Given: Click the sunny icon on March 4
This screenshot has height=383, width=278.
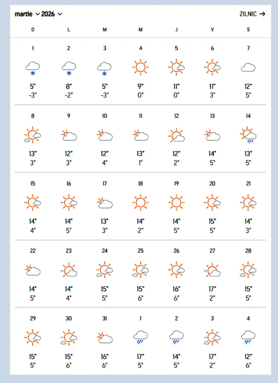Looking at the screenshot, I should click(141, 67).
